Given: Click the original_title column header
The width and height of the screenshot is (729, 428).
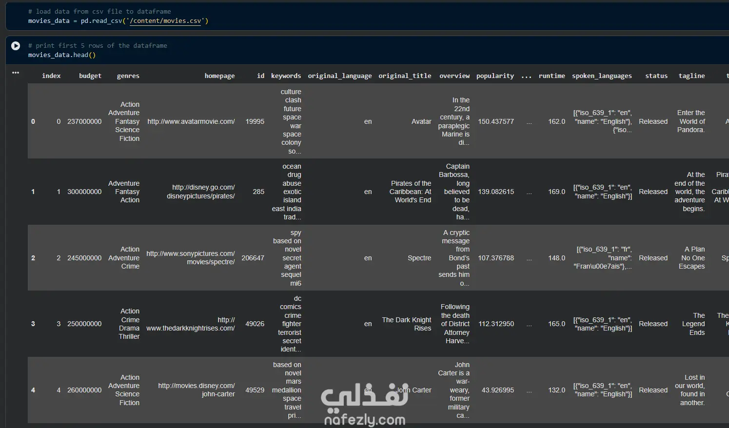Looking at the screenshot, I should click(x=405, y=76).
